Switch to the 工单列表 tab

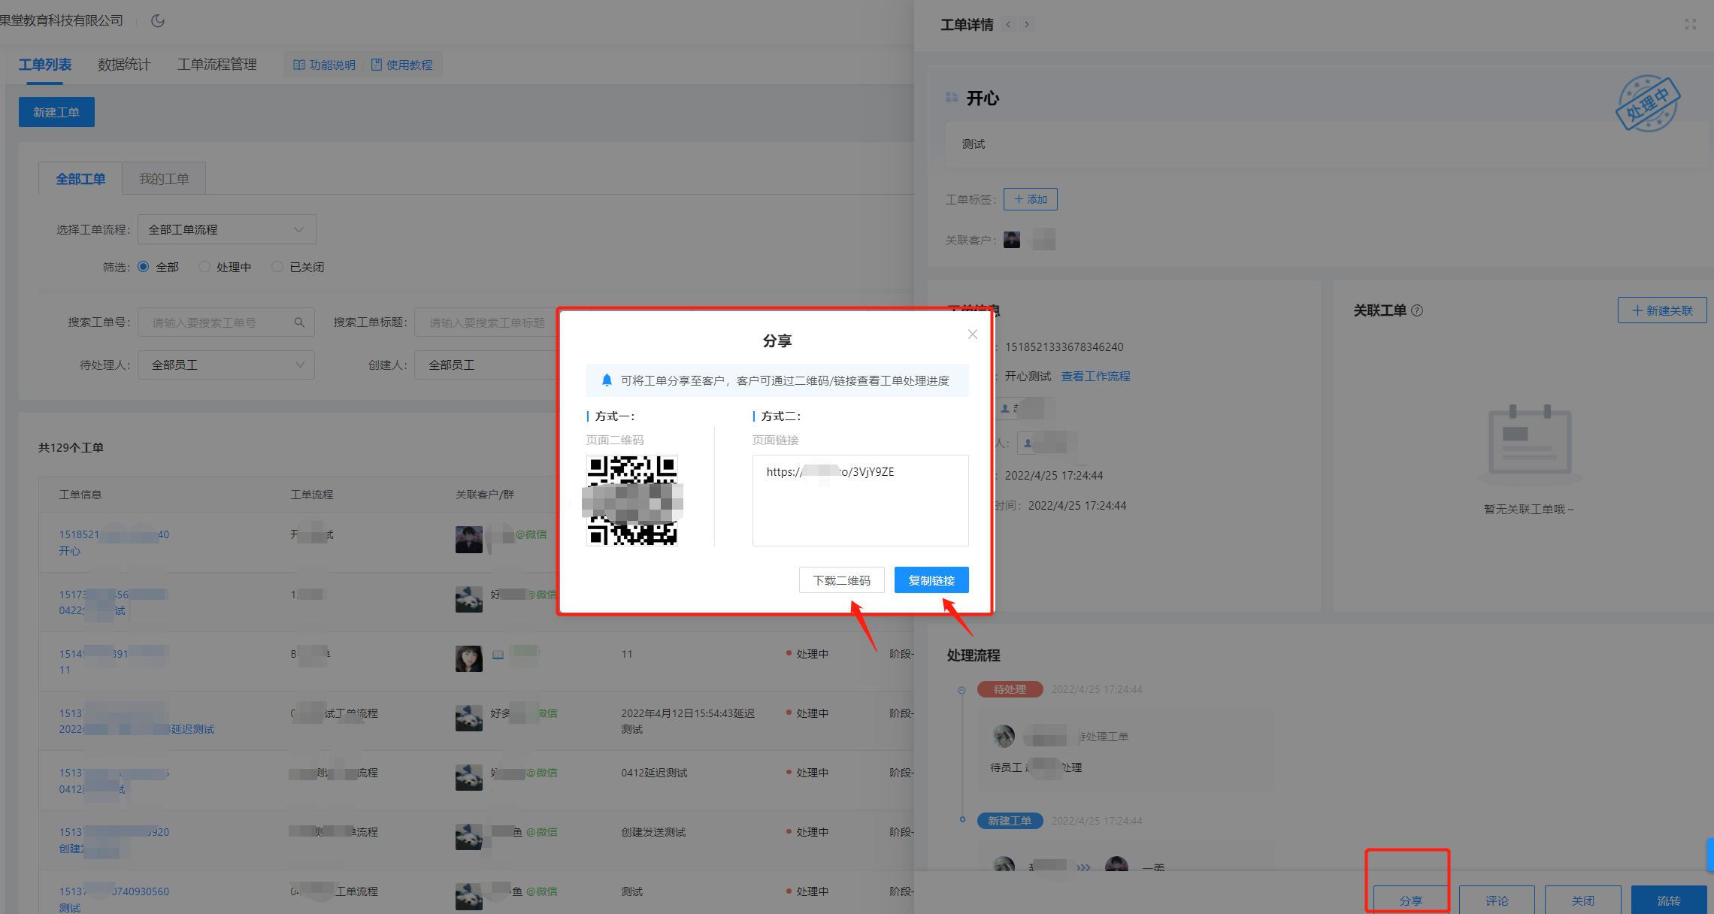45,65
